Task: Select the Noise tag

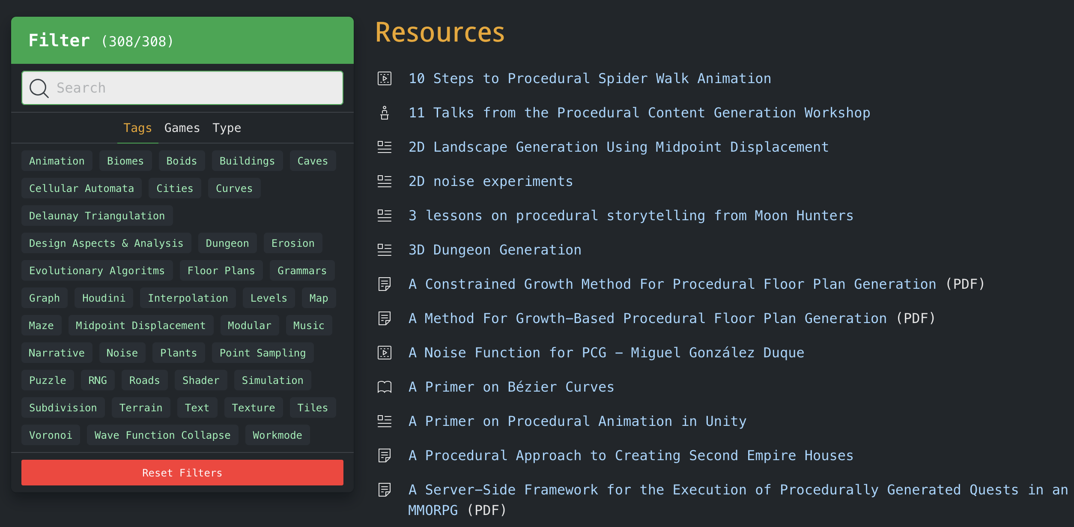Action: [x=122, y=353]
